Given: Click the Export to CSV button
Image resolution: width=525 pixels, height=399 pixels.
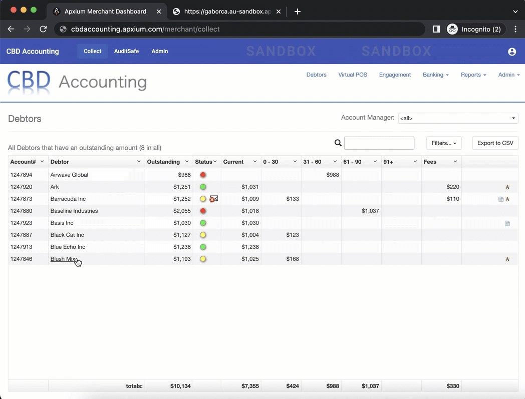Looking at the screenshot, I should click(495, 143).
